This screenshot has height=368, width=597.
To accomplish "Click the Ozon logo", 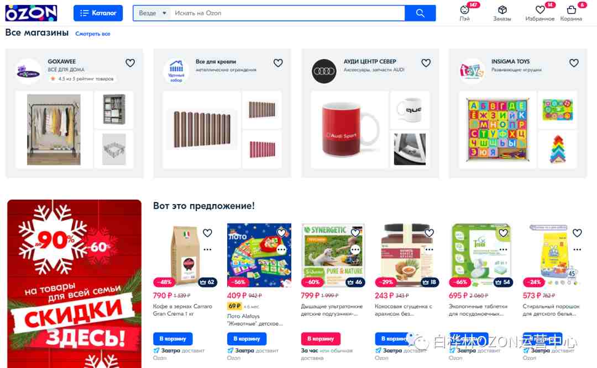I will pos(31,13).
